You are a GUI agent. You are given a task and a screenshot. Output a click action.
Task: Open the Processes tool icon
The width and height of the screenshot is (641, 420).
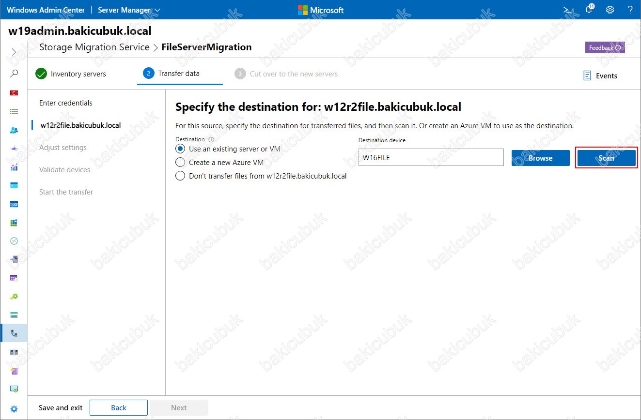click(x=14, y=204)
